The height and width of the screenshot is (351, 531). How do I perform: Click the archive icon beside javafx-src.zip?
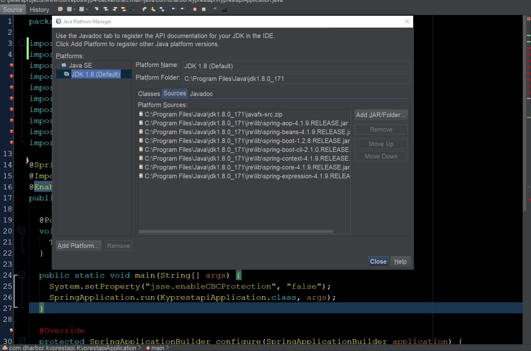pos(141,114)
